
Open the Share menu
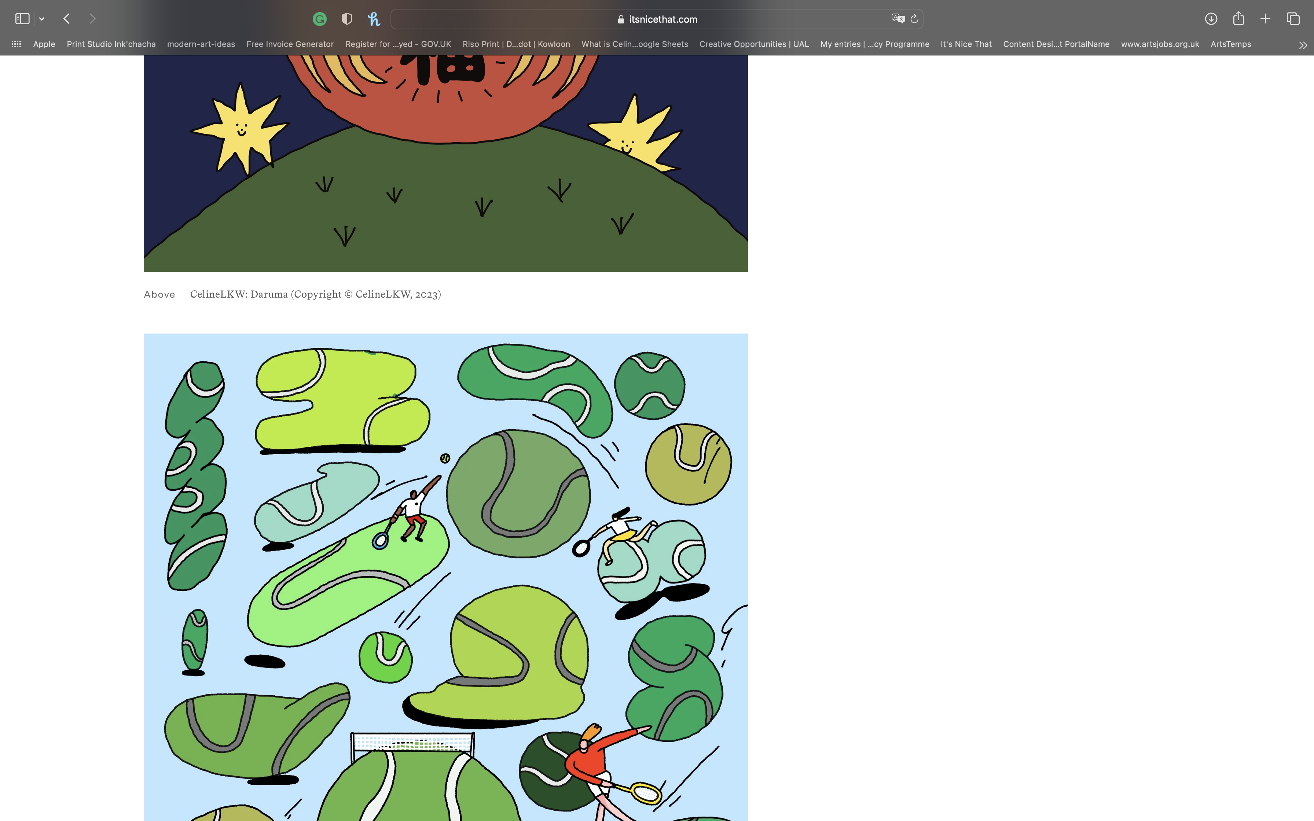tap(1238, 19)
